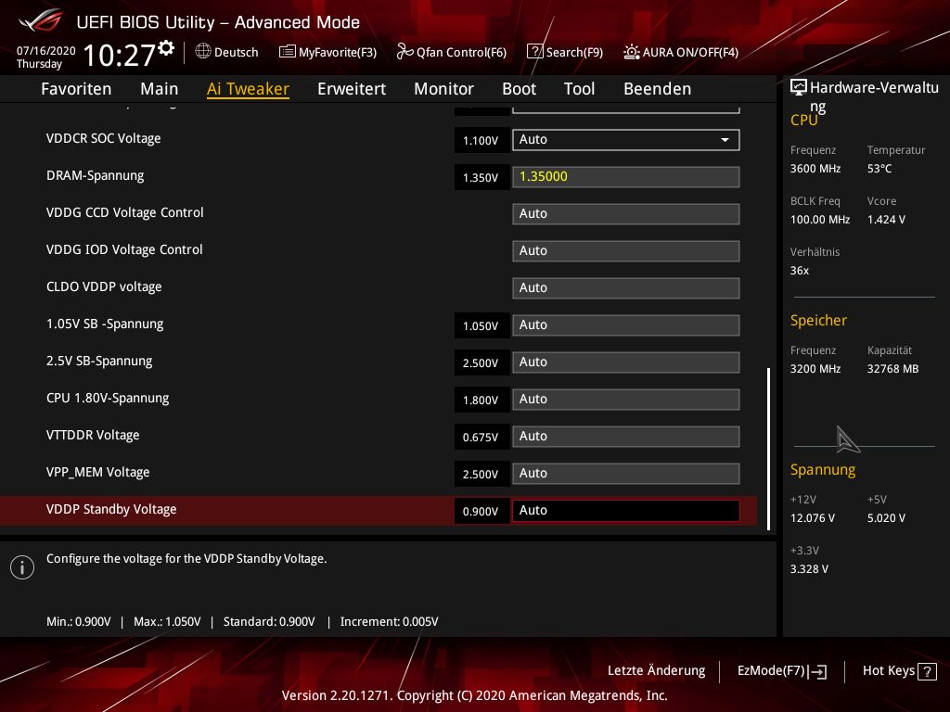Screen dimensions: 950x712
Task: Switch to the Boot tab
Action: [x=520, y=89]
